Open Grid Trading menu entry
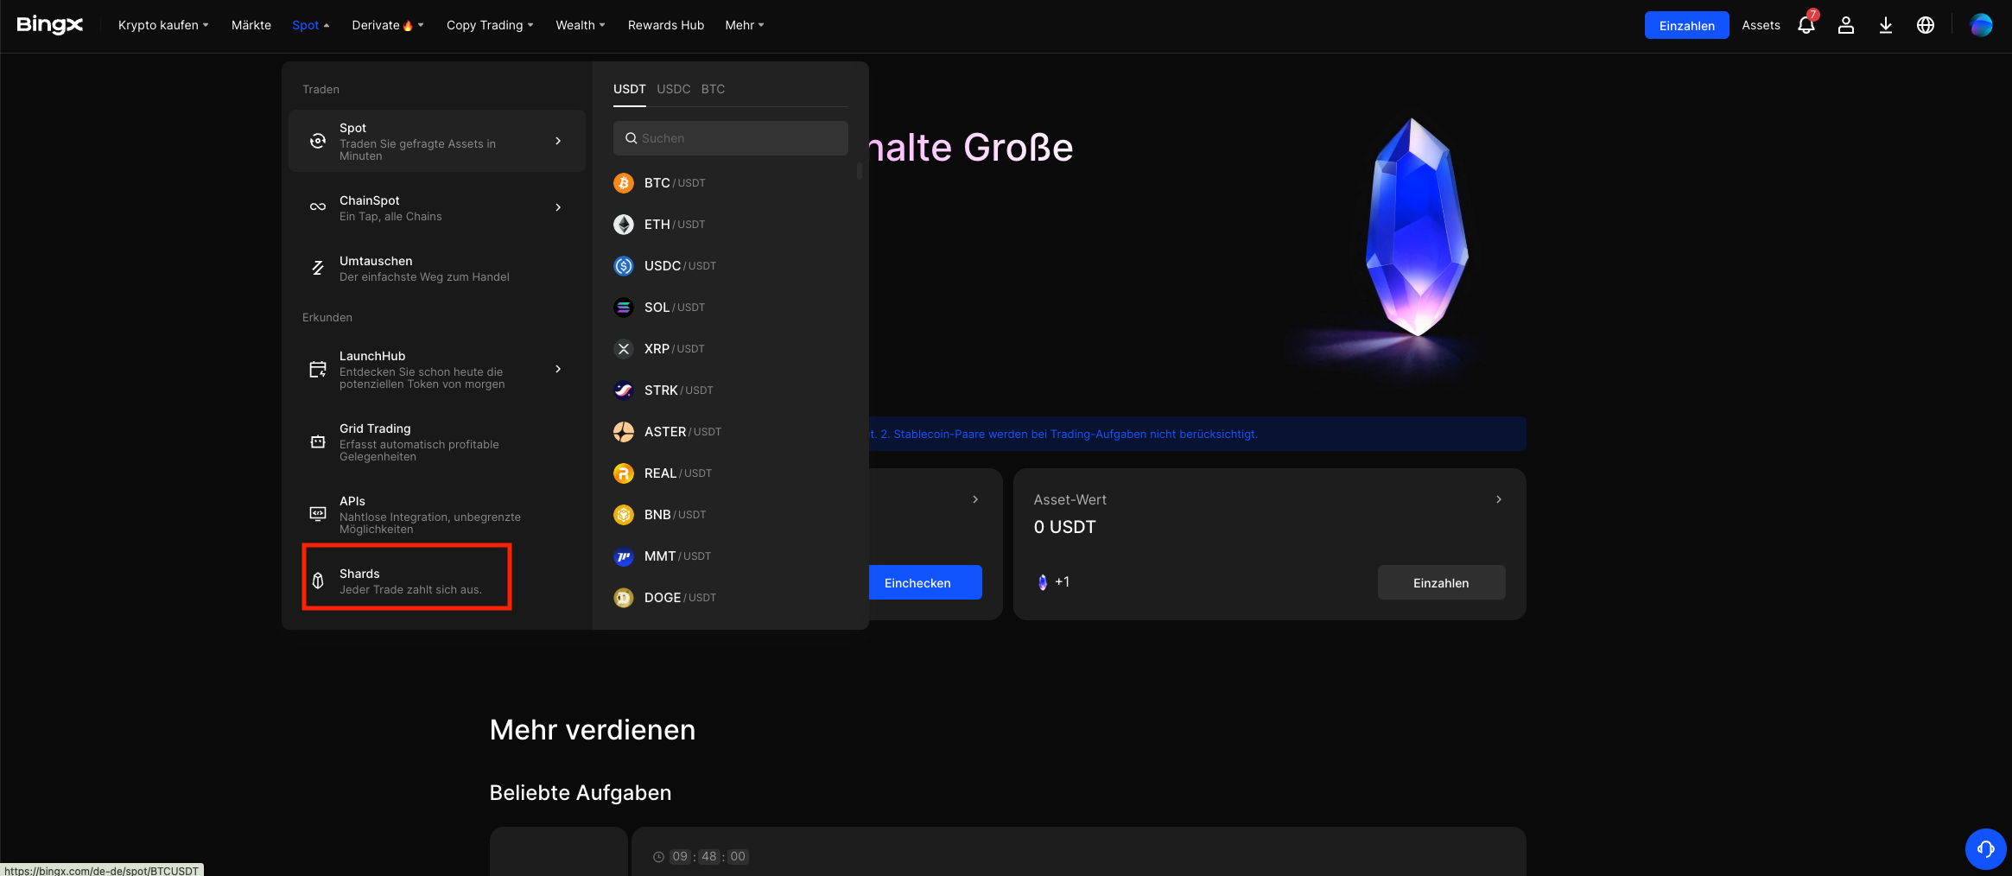 pos(419,442)
